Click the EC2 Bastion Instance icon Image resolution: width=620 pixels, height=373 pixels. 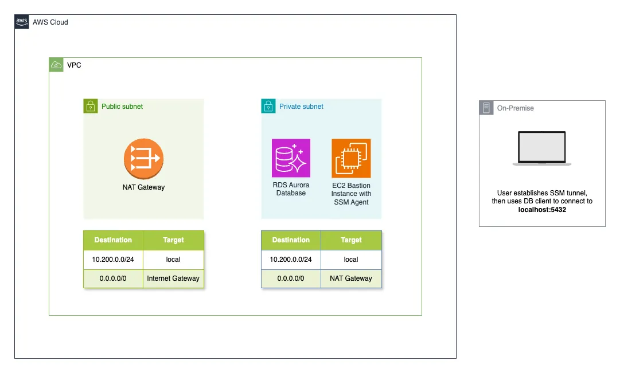[351, 158]
